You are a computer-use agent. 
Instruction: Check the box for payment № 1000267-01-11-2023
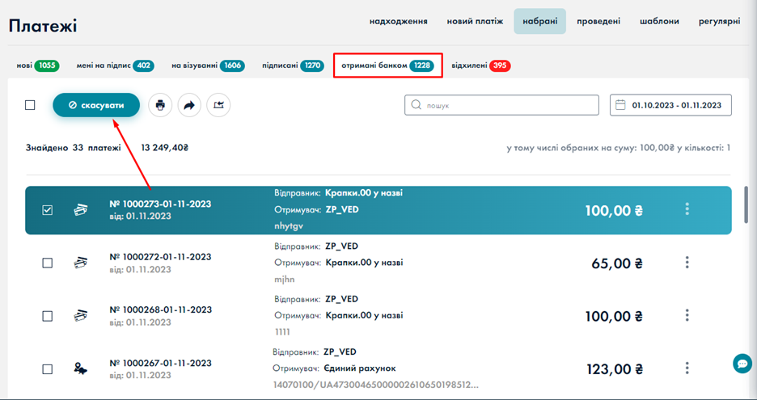coord(47,369)
